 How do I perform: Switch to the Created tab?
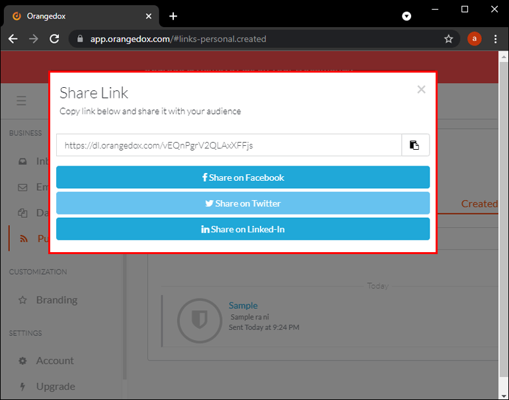pos(479,203)
